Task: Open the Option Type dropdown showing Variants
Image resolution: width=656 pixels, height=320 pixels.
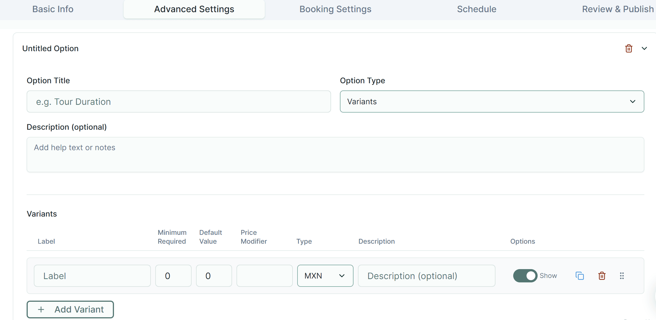Action: pos(492,102)
